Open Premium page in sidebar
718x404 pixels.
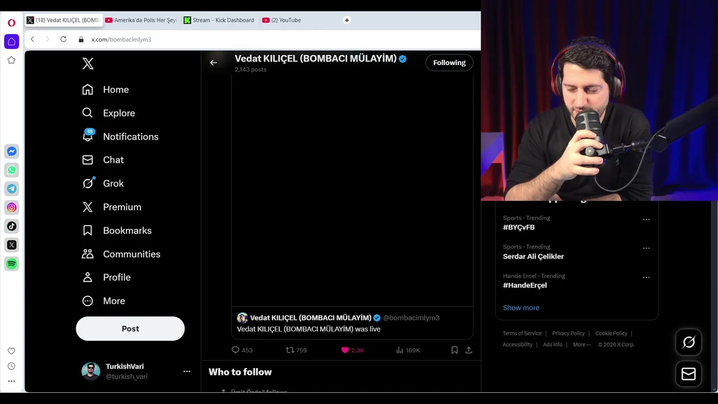(112, 207)
